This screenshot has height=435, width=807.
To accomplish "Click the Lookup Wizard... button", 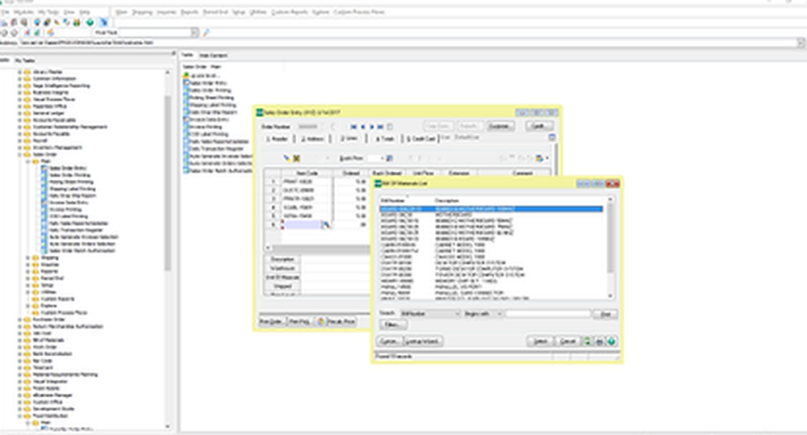I will coord(422,341).
